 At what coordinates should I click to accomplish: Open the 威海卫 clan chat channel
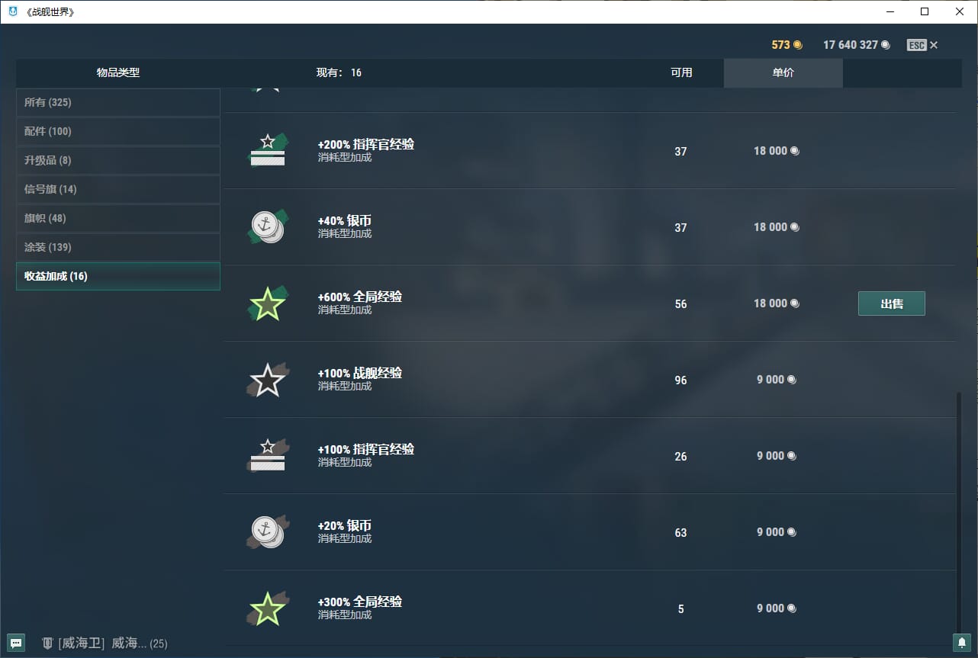[104, 644]
